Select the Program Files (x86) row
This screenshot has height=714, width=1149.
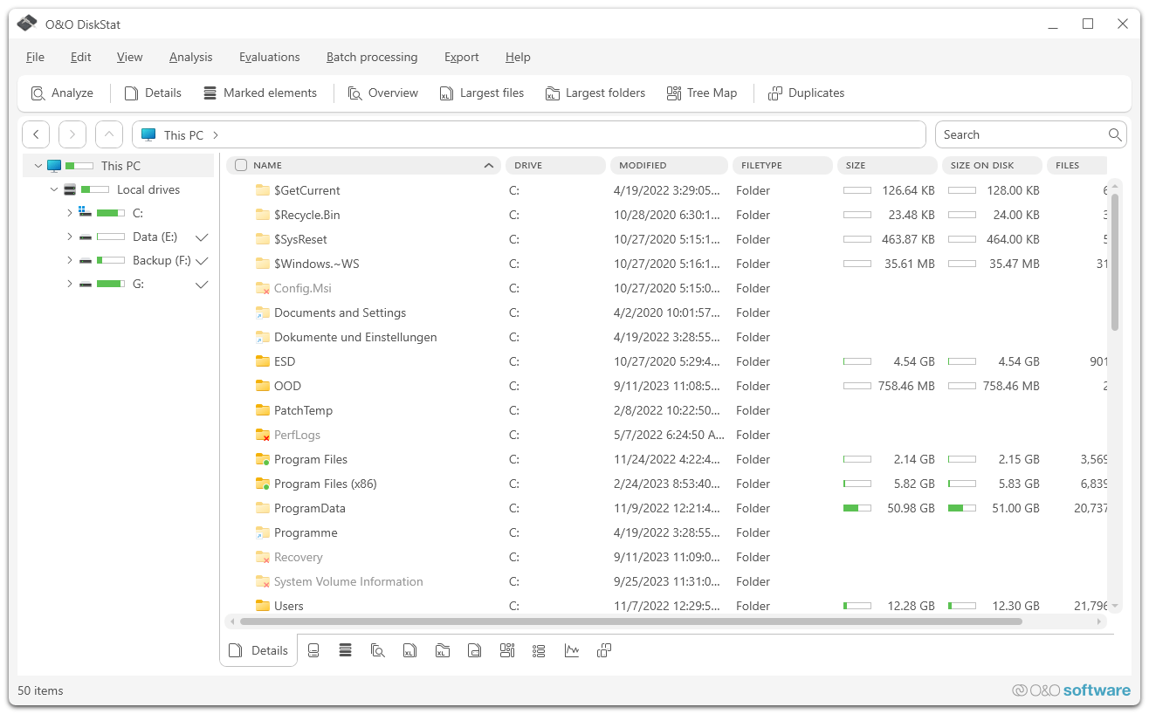click(666, 484)
